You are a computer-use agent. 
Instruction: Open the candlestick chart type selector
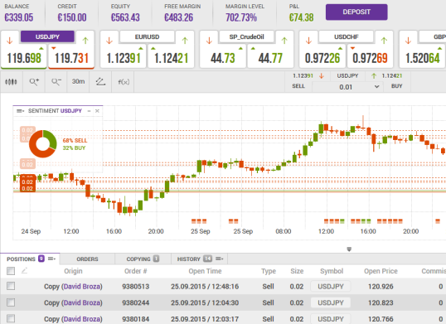coord(11,82)
